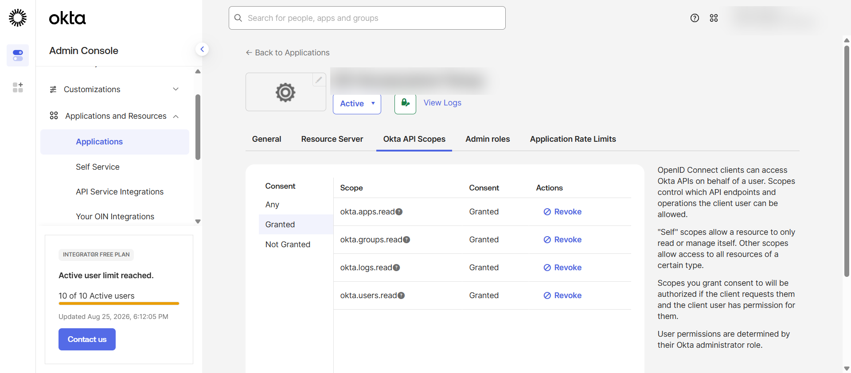851x373 pixels.
Task: Click the Okta sunburst logo icon
Action: (x=18, y=18)
